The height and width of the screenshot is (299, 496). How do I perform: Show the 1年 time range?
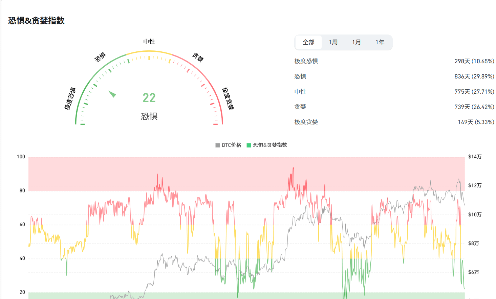(x=380, y=42)
